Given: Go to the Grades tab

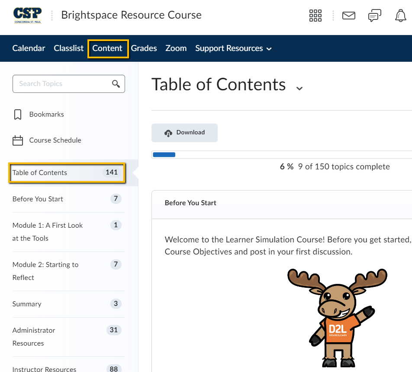Looking at the screenshot, I should pos(144,48).
